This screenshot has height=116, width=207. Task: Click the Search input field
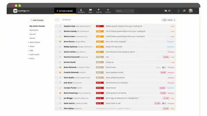[123, 11]
